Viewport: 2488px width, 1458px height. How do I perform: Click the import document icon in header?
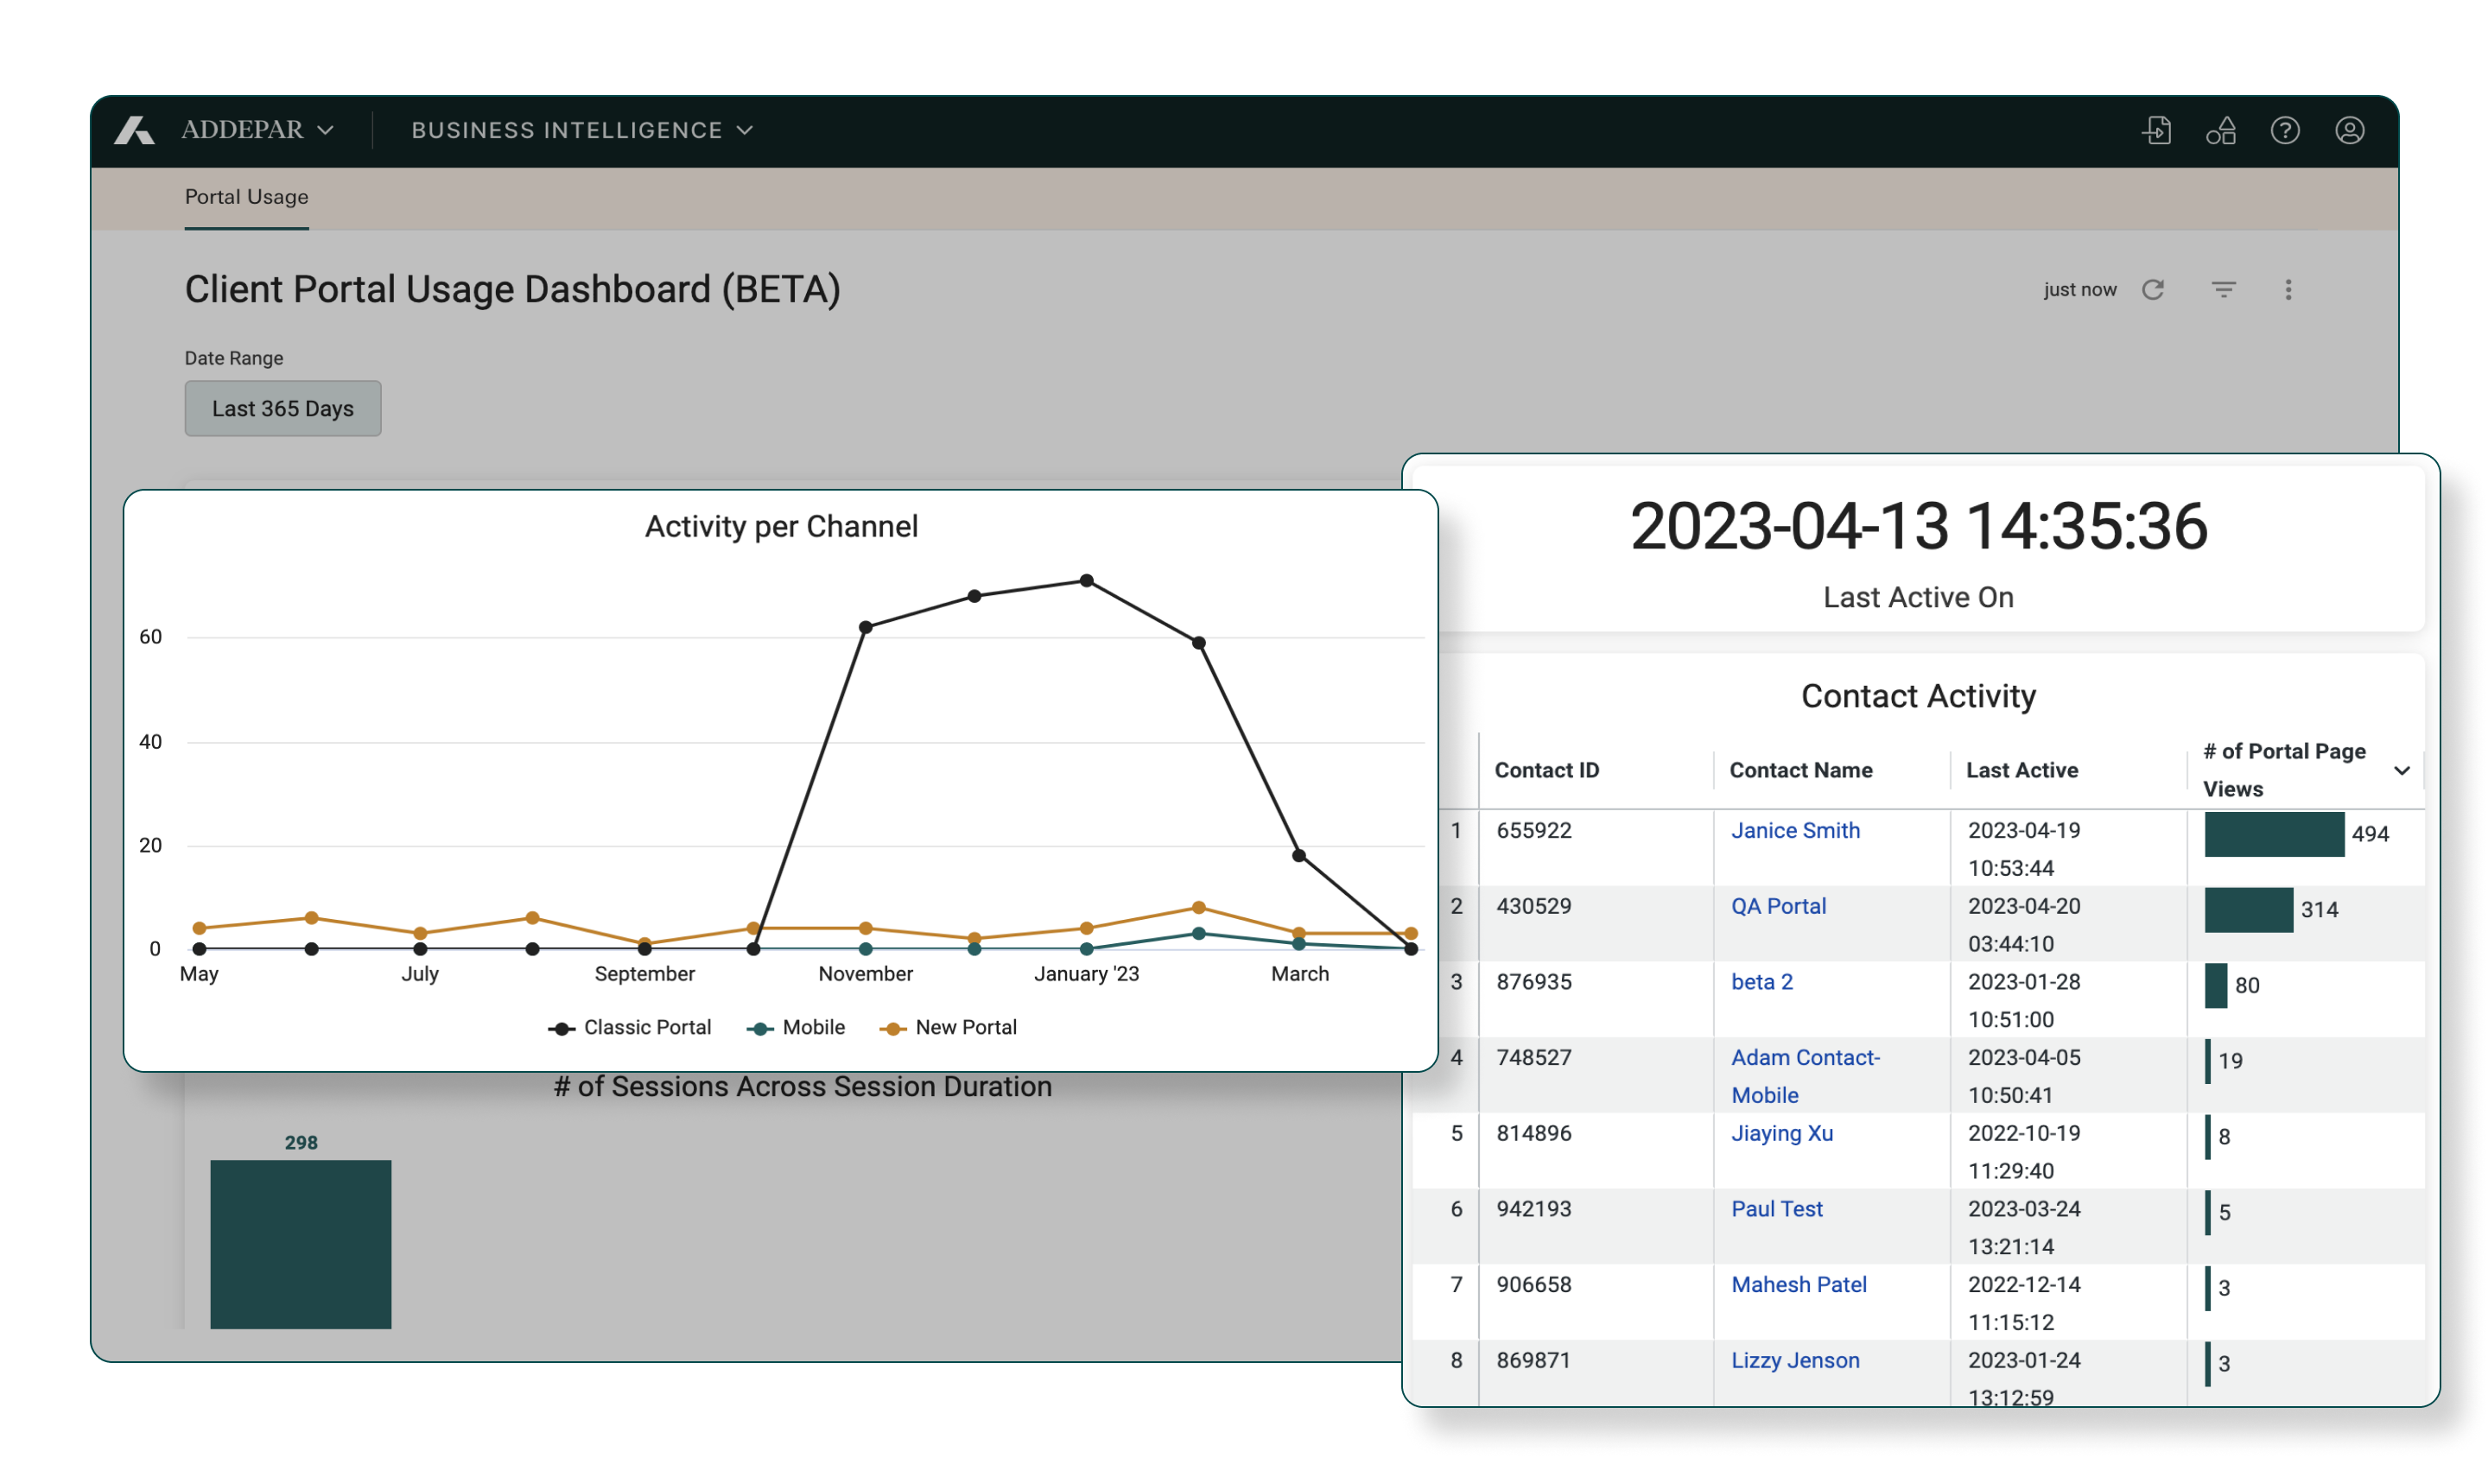(x=2156, y=130)
